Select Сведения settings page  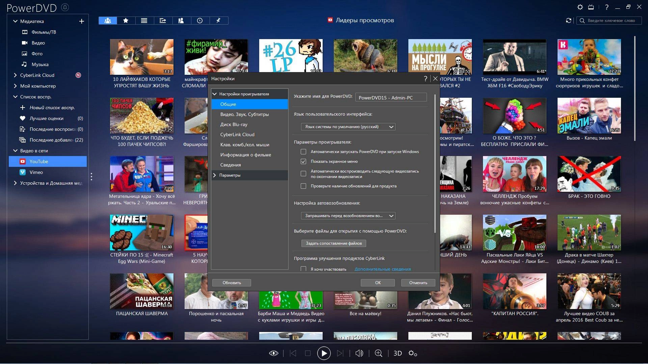[250, 165]
